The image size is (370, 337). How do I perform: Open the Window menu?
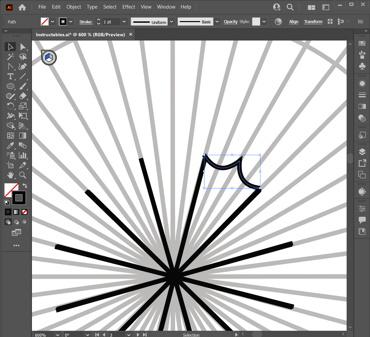pyautogui.click(x=166, y=7)
